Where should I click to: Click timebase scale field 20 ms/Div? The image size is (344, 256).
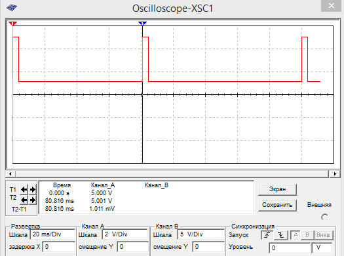point(52,234)
